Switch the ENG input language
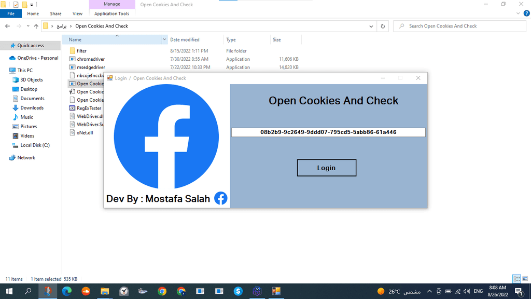 (x=478, y=291)
